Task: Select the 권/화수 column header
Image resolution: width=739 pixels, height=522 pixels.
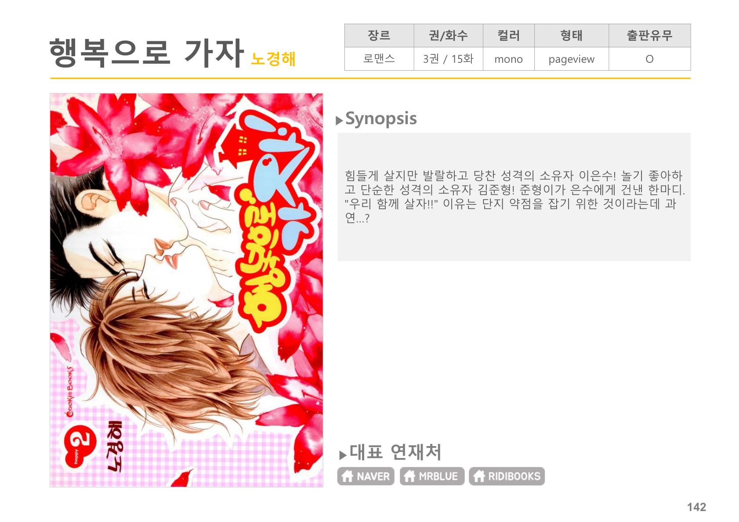Action: pos(448,36)
